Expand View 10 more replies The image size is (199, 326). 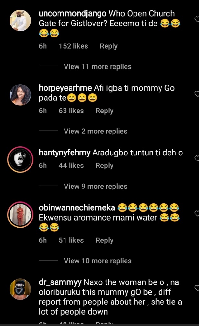[x=97, y=261]
